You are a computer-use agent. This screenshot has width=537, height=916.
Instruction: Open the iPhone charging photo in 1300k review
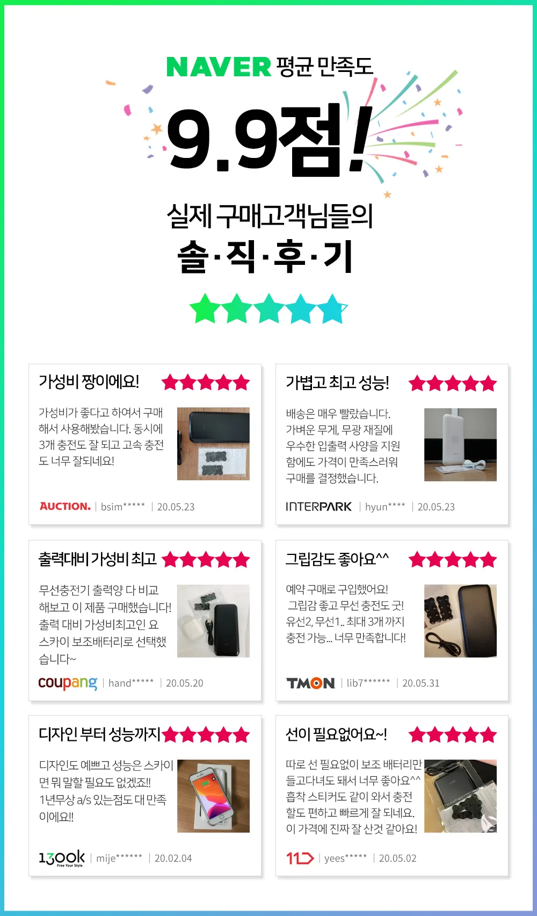[x=213, y=796]
